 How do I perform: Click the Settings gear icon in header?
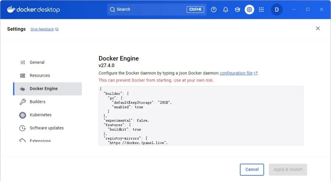249,10
